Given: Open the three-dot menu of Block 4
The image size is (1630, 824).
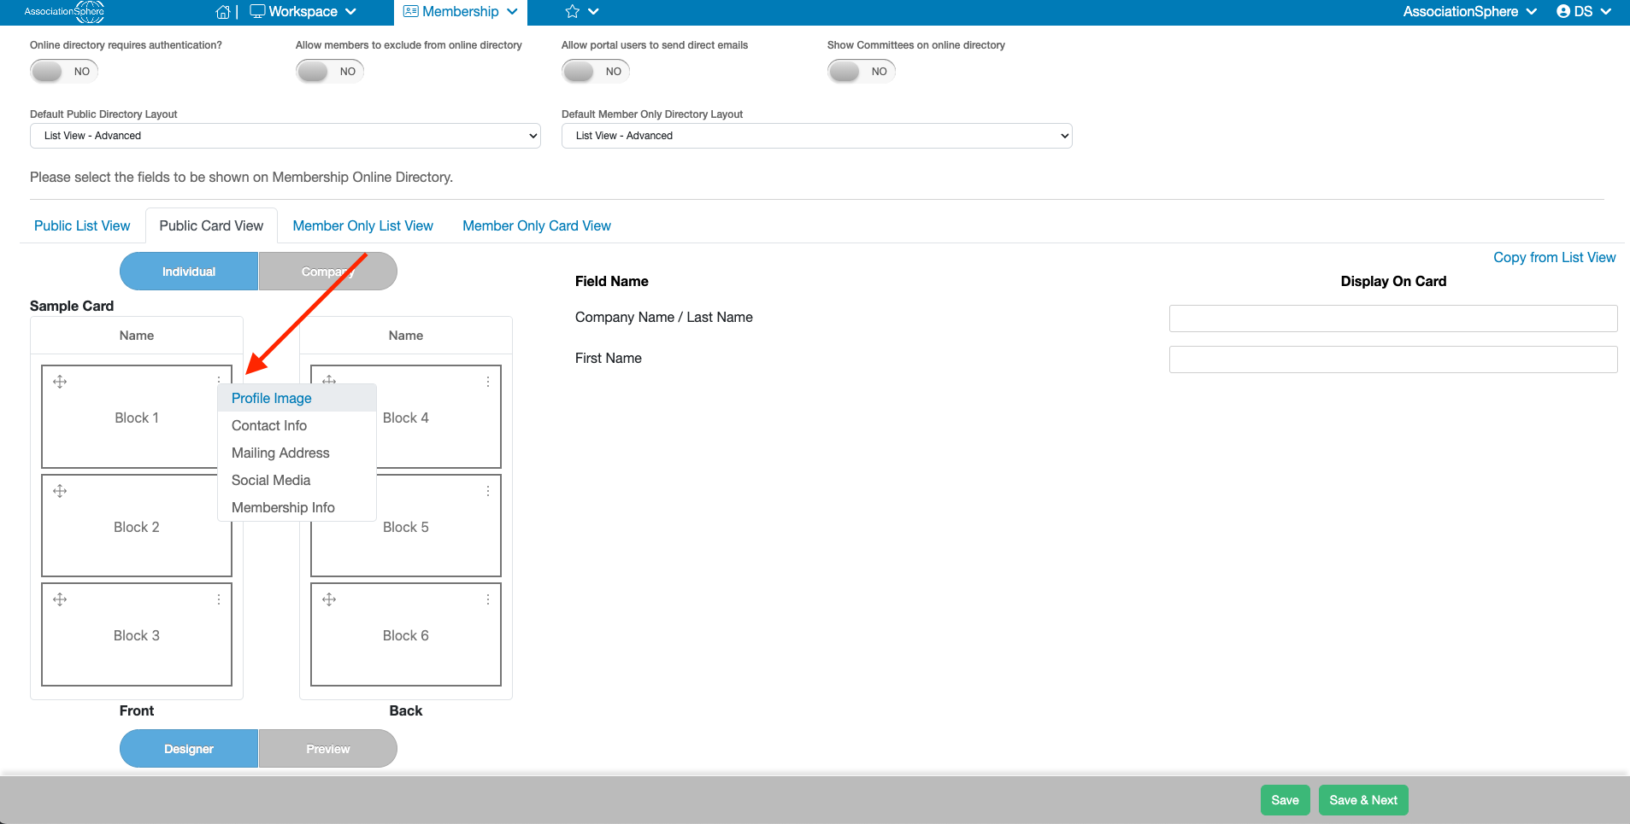Looking at the screenshot, I should pyautogui.click(x=488, y=382).
